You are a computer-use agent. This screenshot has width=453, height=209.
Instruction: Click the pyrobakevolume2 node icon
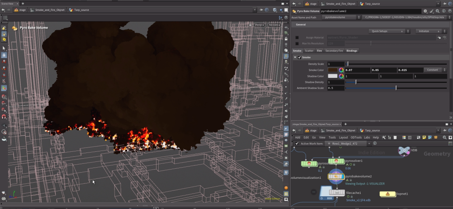click(336, 176)
